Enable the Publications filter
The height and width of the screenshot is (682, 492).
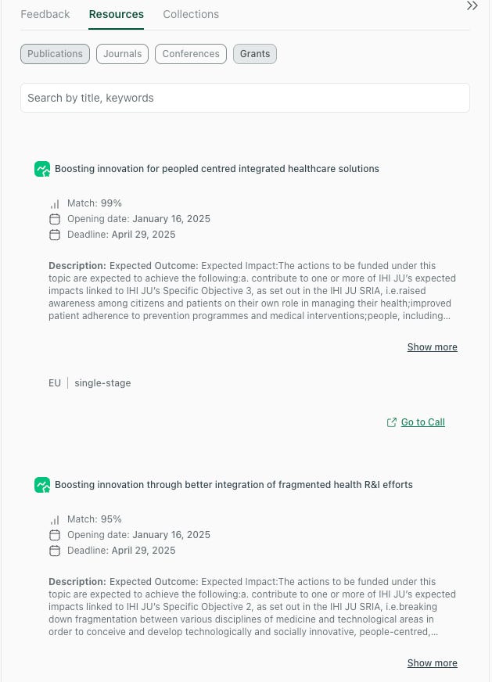(x=55, y=54)
